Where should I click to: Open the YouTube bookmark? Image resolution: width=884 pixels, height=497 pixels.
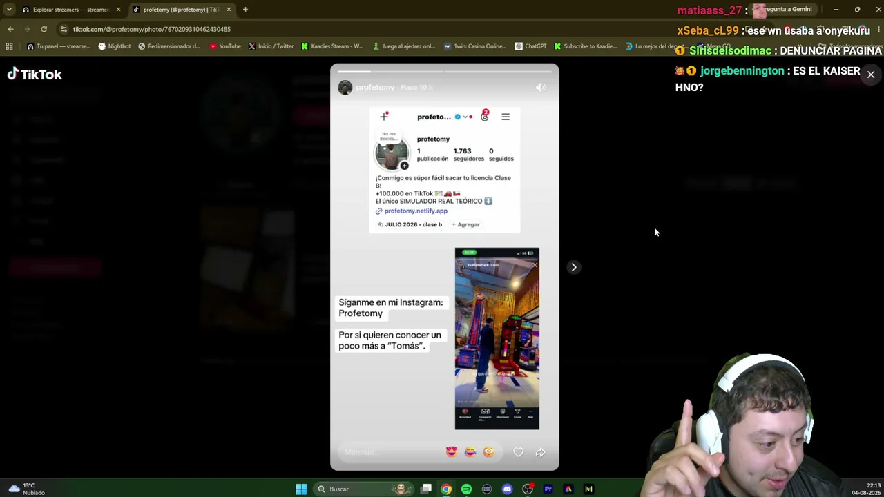[225, 46]
